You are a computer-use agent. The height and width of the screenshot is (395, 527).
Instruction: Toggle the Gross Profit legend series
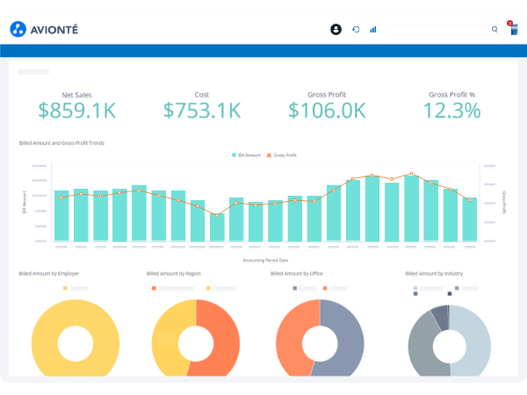coord(282,154)
